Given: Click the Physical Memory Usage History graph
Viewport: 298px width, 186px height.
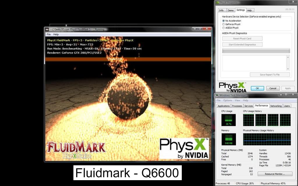Looking at the screenshot, I should (x=267, y=139).
